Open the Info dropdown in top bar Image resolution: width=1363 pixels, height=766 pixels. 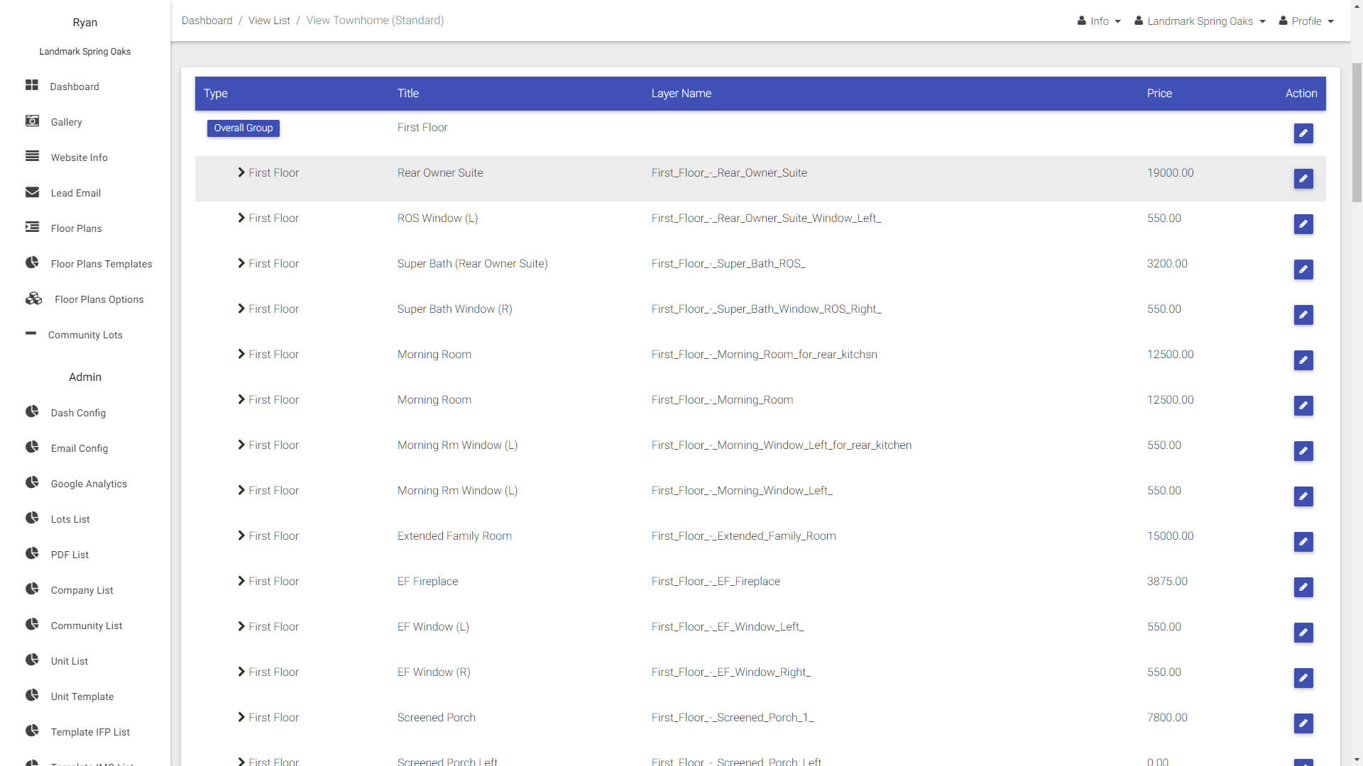[1099, 21]
